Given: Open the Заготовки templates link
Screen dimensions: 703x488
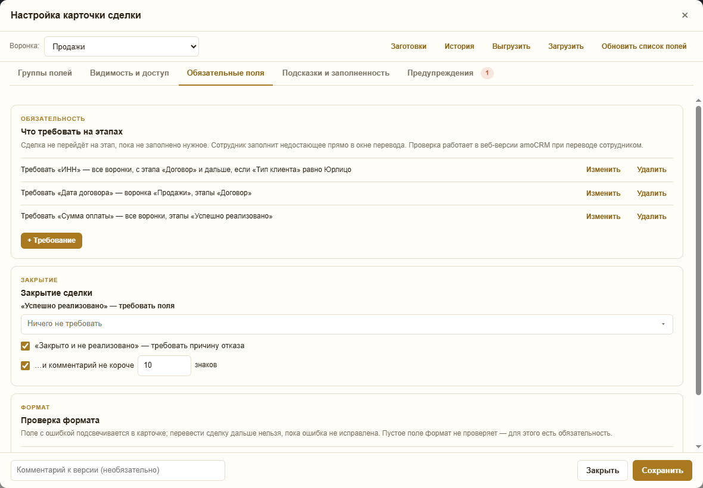Looking at the screenshot, I should coord(409,46).
